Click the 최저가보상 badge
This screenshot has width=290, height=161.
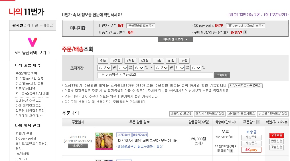point(124,135)
